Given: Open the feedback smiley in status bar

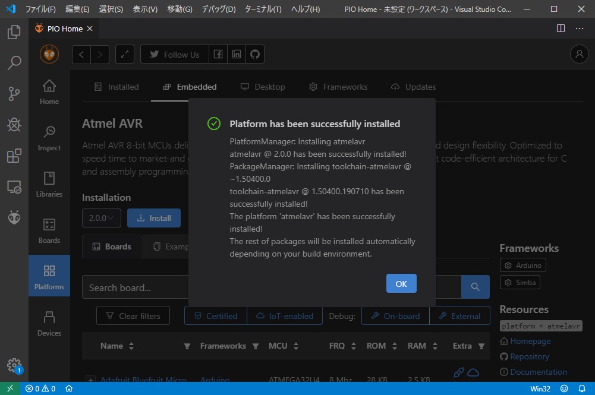Looking at the screenshot, I should pyautogui.click(x=564, y=388).
